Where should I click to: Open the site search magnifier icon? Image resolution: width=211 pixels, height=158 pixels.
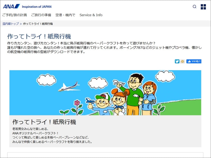[x=194, y=7]
